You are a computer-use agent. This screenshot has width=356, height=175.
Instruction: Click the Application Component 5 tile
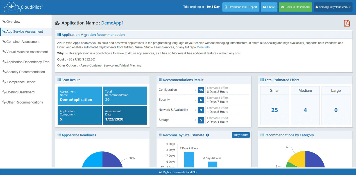[80, 115]
